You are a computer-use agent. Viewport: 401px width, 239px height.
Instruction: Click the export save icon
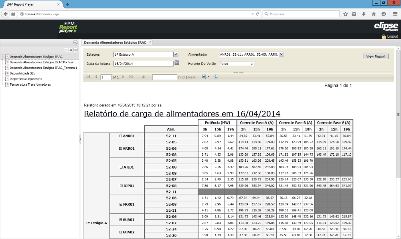tap(204, 76)
